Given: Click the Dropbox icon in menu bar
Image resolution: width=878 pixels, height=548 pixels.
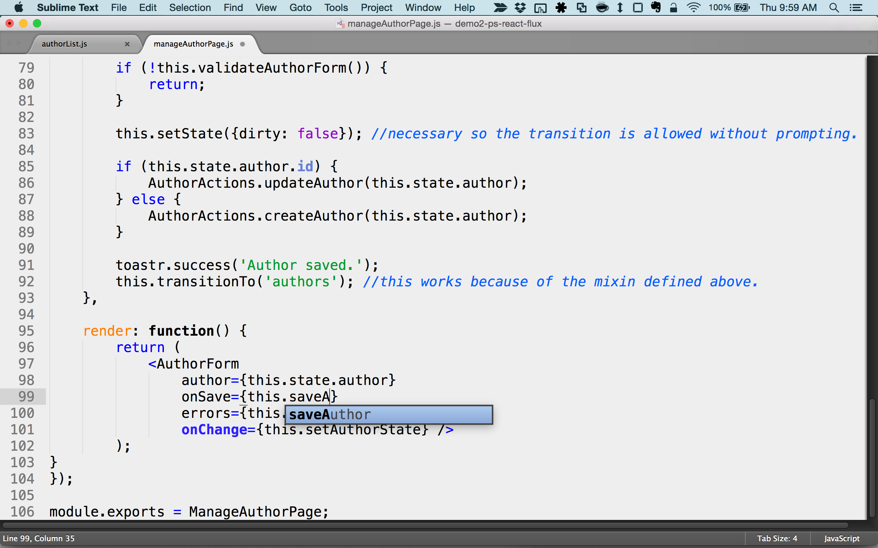Looking at the screenshot, I should (520, 8).
